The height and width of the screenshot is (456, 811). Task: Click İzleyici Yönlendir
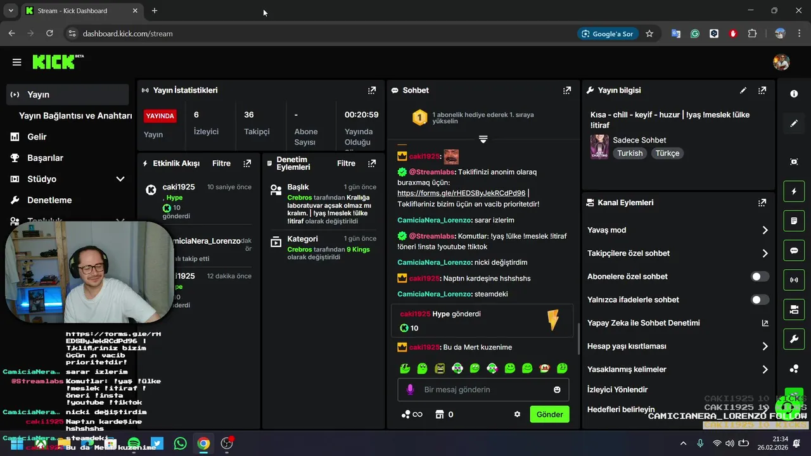click(x=617, y=389)
